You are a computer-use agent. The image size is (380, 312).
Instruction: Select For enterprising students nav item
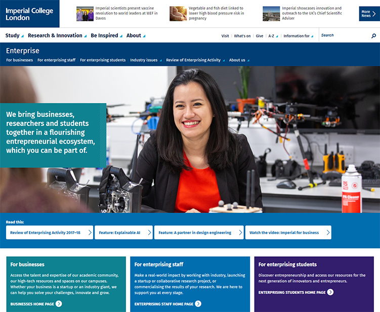pyautogui.click(x=103, y=60)
